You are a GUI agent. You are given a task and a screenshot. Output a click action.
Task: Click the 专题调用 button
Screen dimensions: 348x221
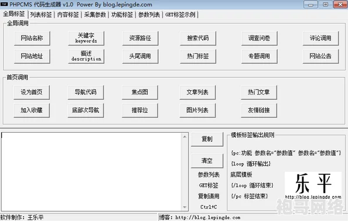pos(259,56)
